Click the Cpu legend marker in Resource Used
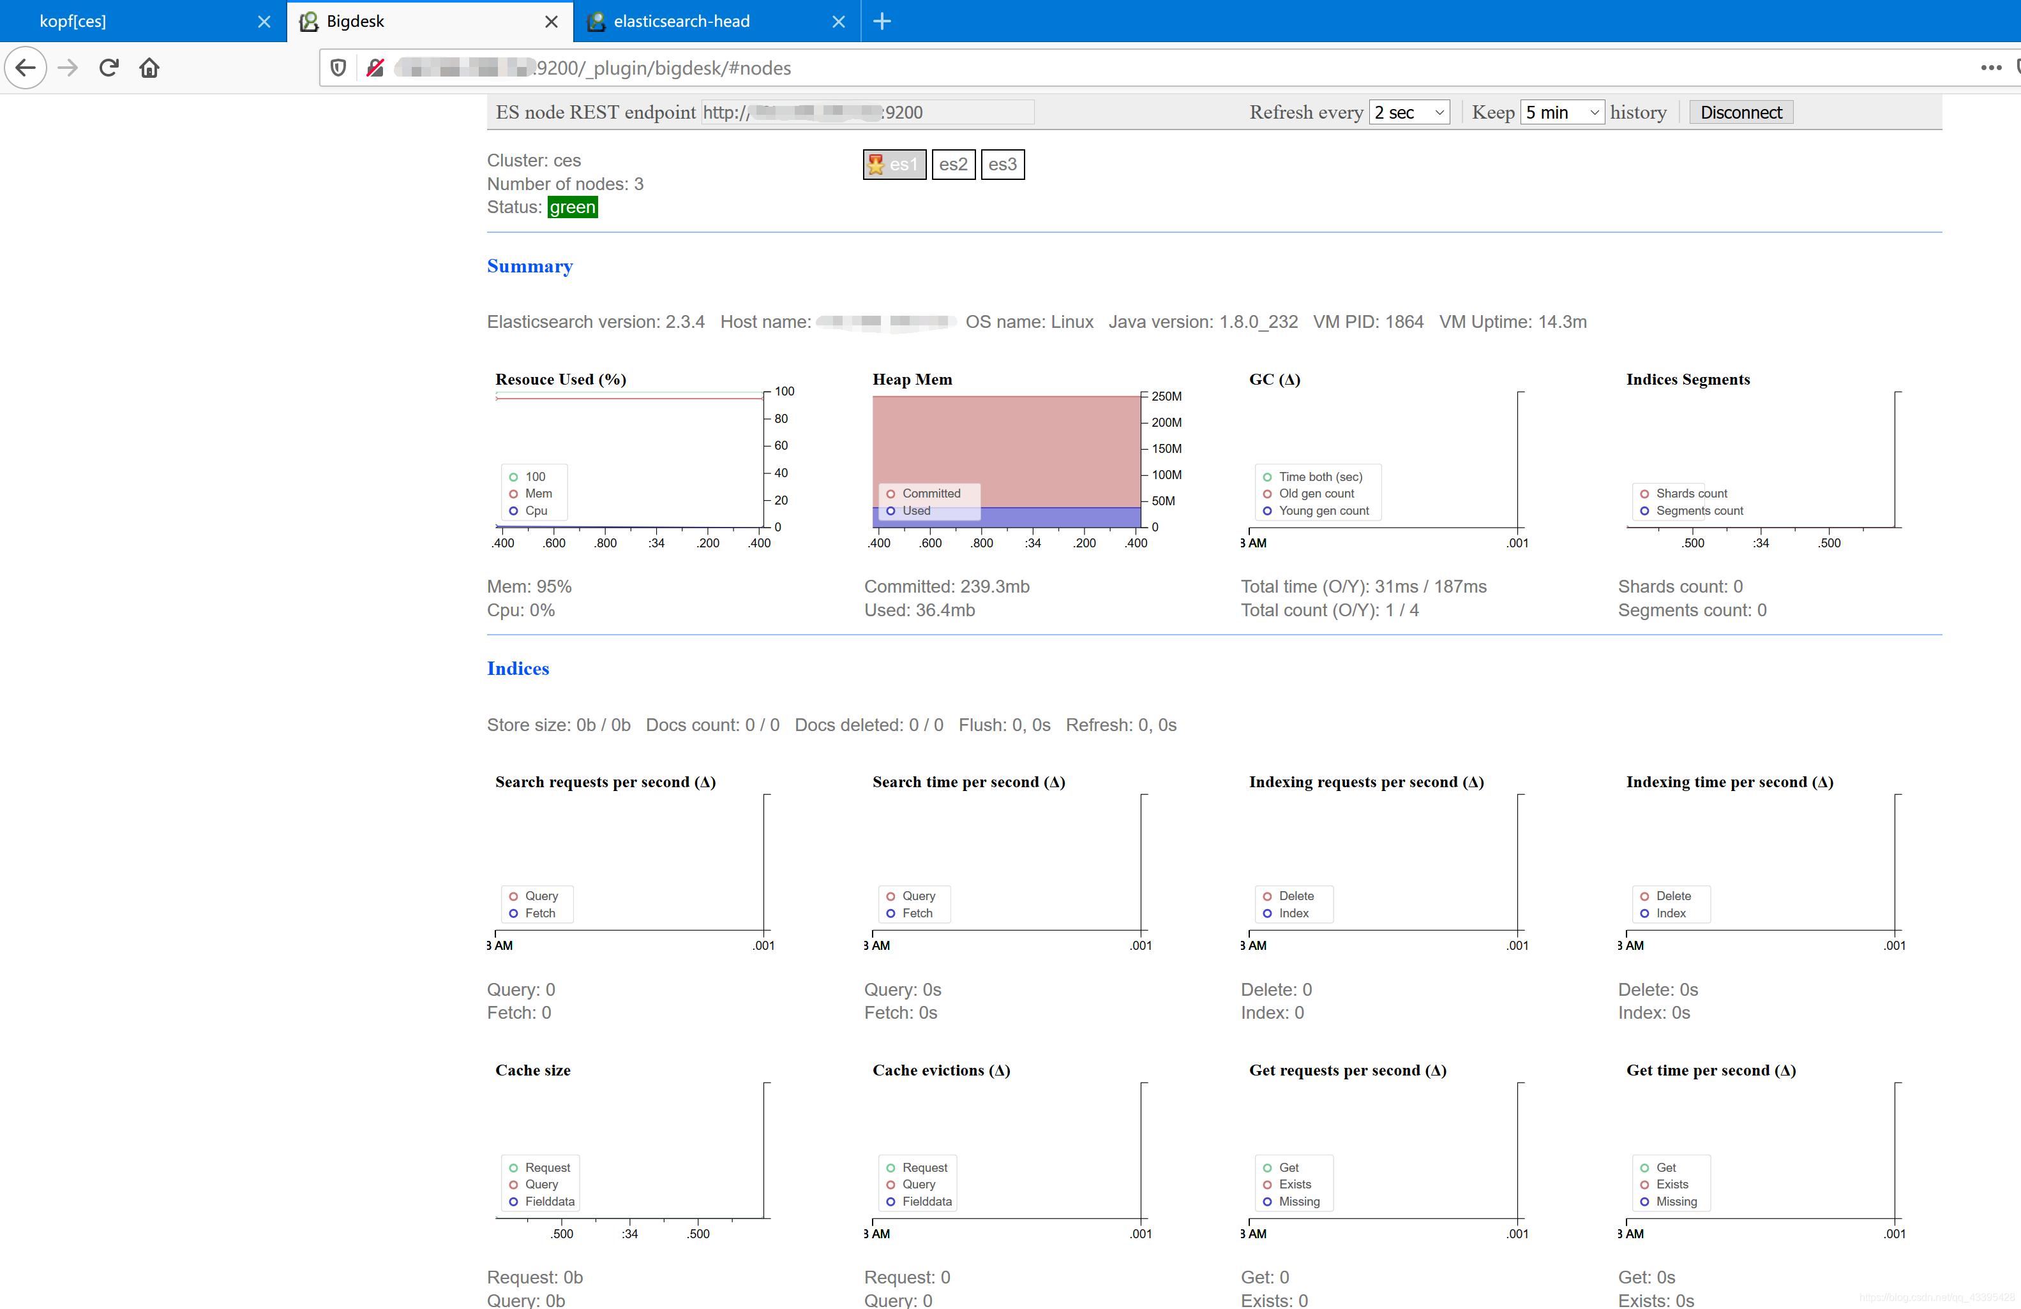2021x1309 pixels. point(513,511)
